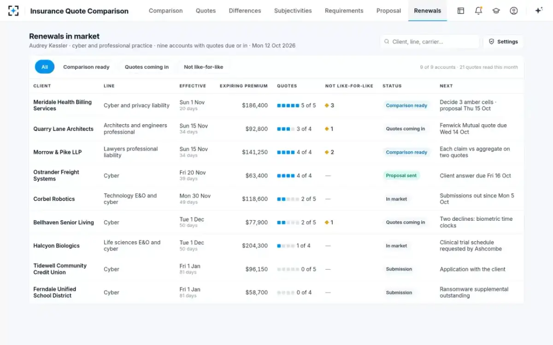Focus the client, line, carrier search field

(429, 41)
